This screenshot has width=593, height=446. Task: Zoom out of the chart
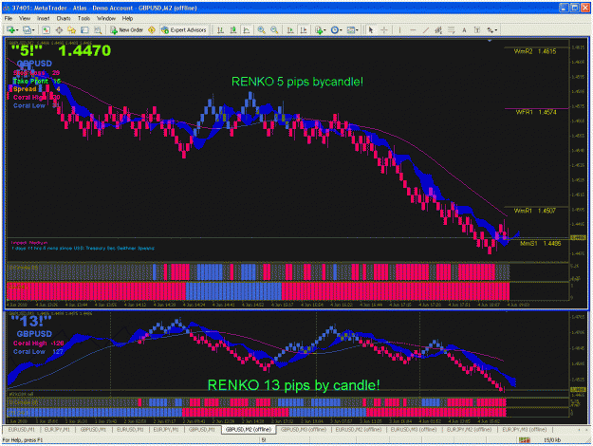coord(274,29)
